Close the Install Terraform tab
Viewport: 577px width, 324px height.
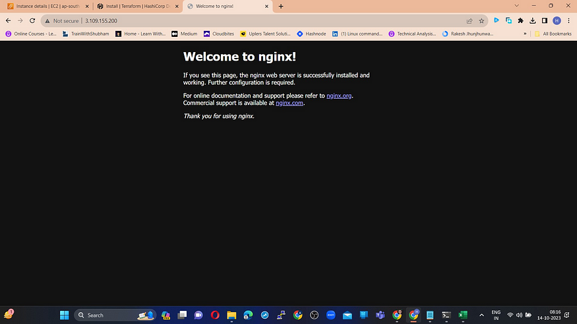(177, 6)
